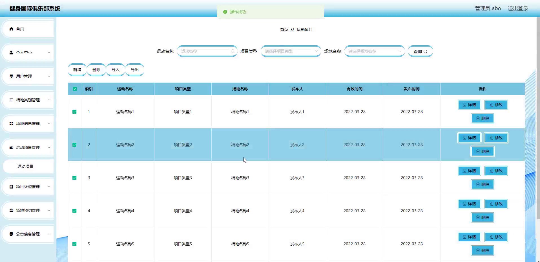Click the grid icon beside 场地信息管理
Screen dimensions: 540x262
coord(11,124)
